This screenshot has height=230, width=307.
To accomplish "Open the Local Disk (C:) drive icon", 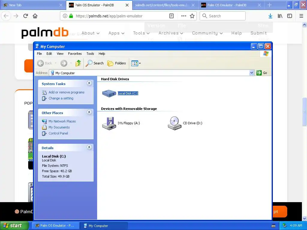I will click(x=109, y=93).
